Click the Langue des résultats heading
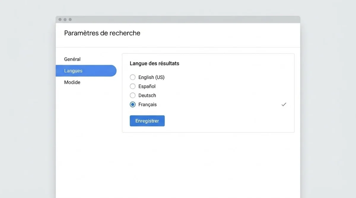The height and width of the screenshot is (198, 356). coord(154,63)
